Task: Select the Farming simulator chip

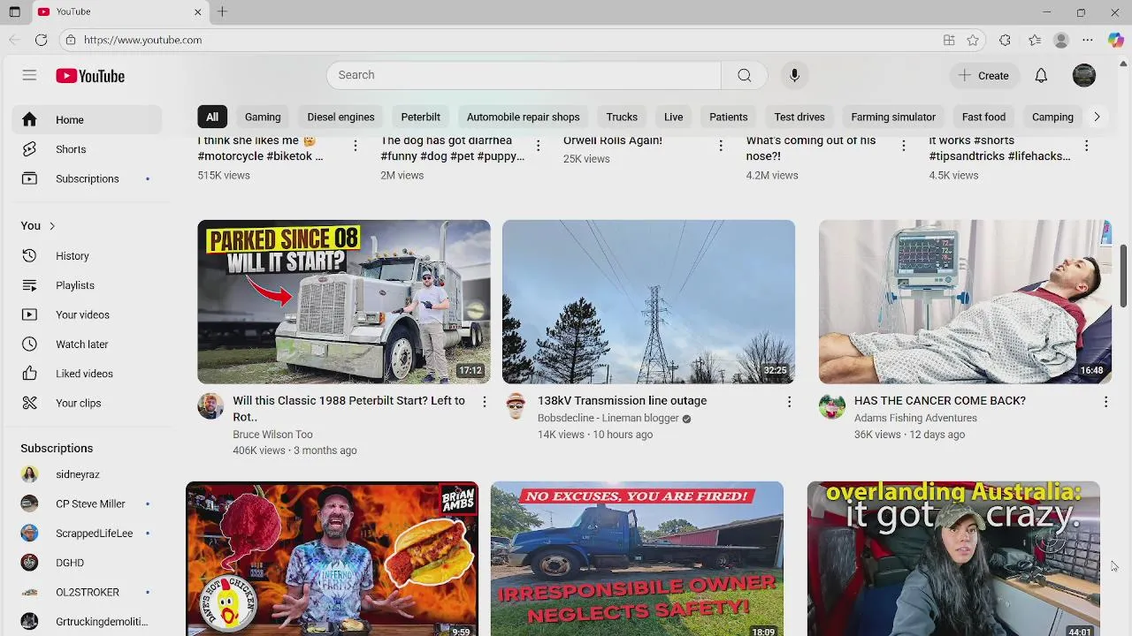Action: pos(892,117)
